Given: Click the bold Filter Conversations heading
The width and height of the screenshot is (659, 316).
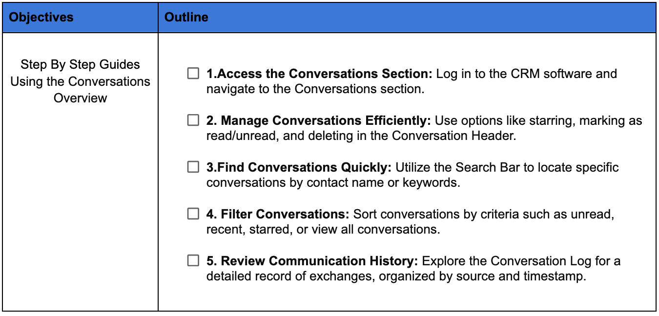Looking at the screenshot, I should pyautogui.click(x=278, y=214).
